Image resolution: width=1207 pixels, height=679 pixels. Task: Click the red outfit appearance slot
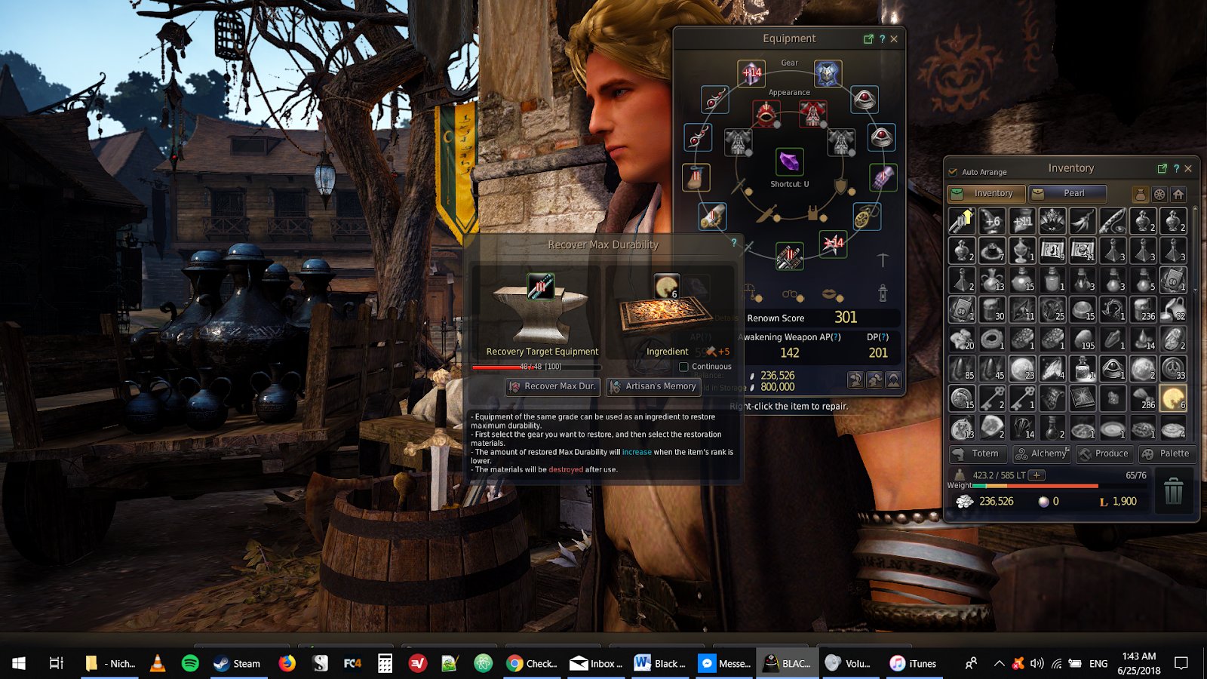812,115
